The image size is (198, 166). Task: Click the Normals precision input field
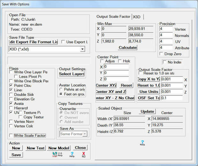[166, 35]
